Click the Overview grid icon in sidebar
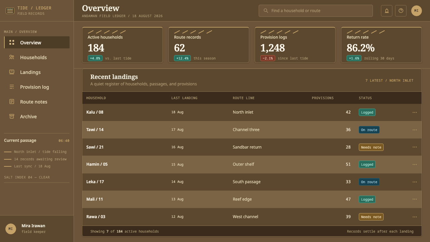430x242 pixels. click(12, 42)
